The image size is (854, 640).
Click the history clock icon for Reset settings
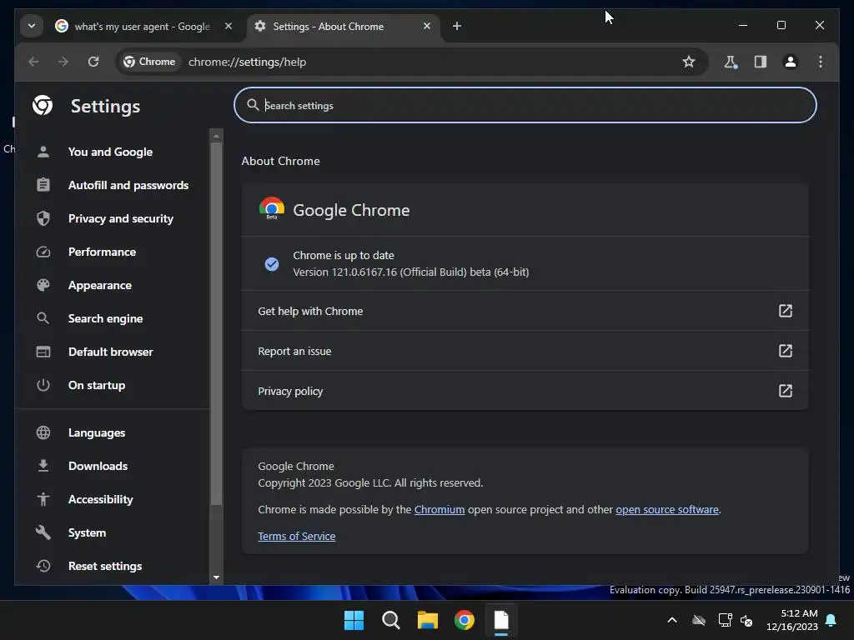(43, 566)
